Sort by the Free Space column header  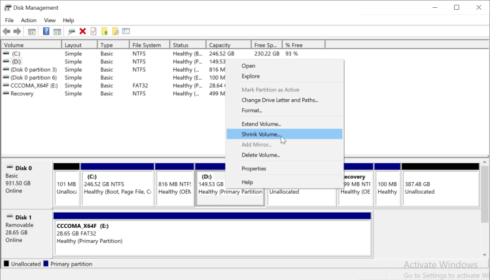point(266,45)
